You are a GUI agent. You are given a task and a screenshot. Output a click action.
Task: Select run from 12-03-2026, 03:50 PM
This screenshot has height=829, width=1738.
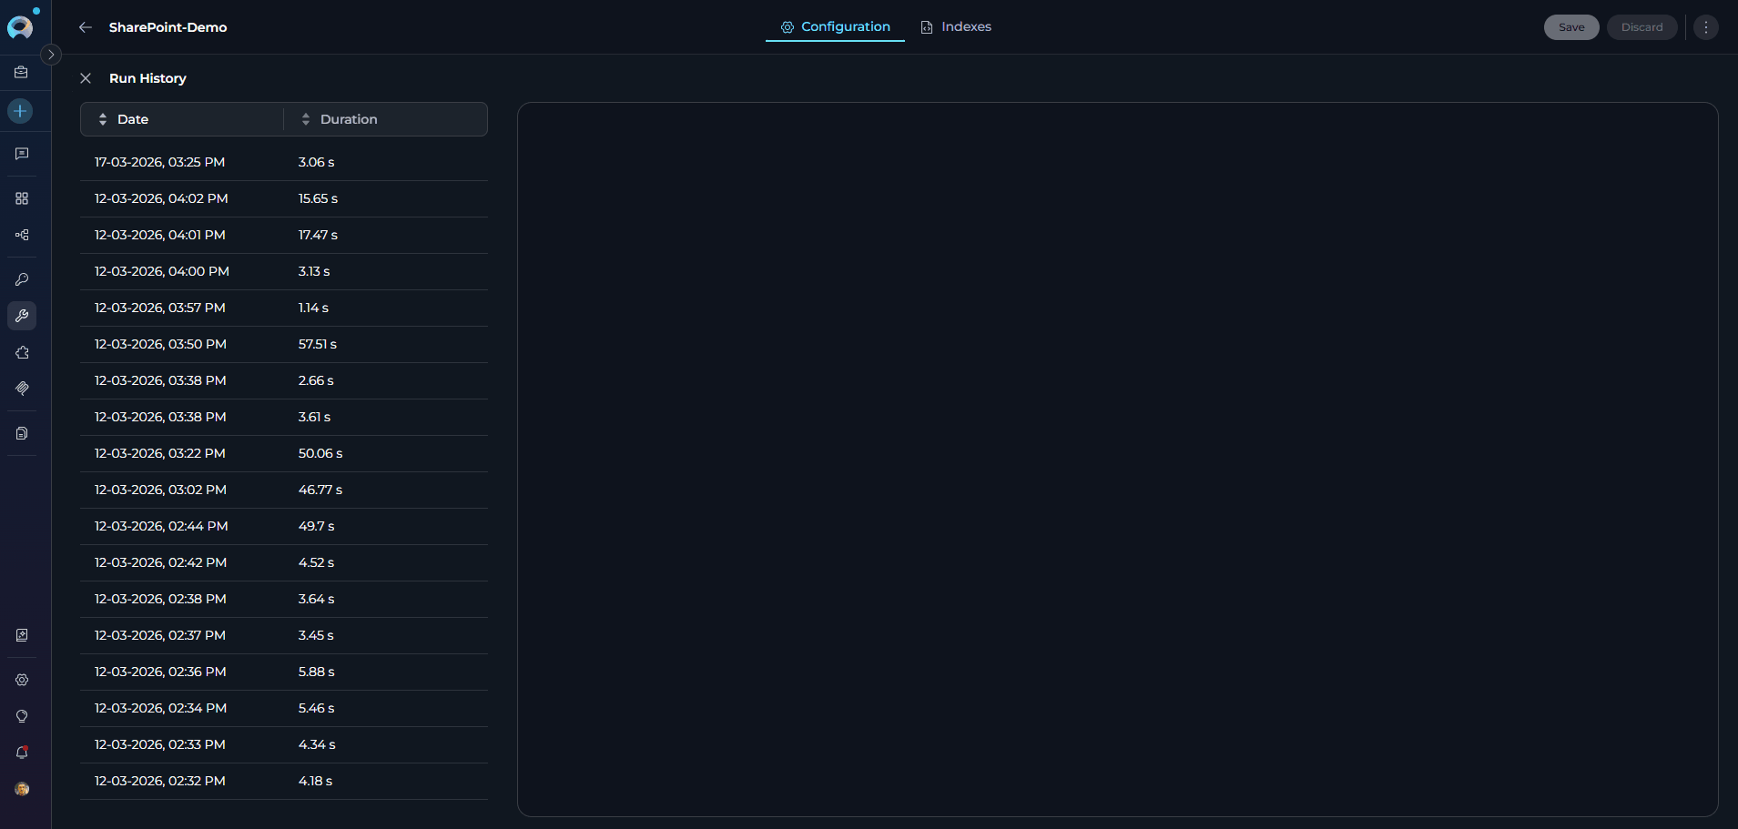coord(284,344)
